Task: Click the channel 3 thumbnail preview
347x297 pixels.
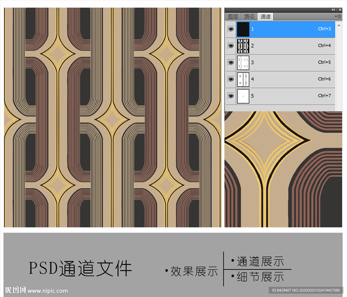Action: (243, 63)
